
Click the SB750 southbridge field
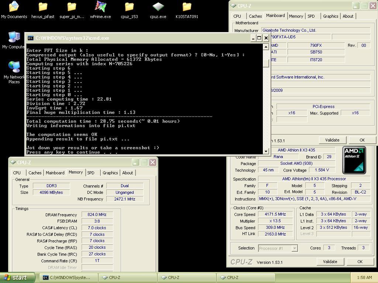pos(316,52)
